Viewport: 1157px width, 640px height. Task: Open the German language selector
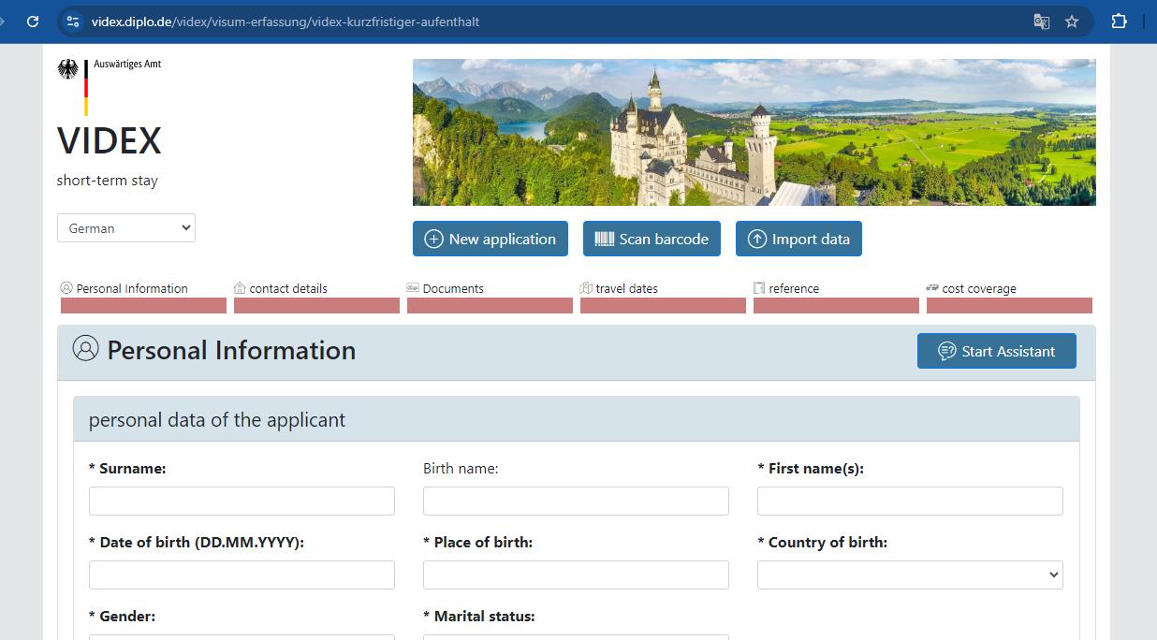pos(125,227)
